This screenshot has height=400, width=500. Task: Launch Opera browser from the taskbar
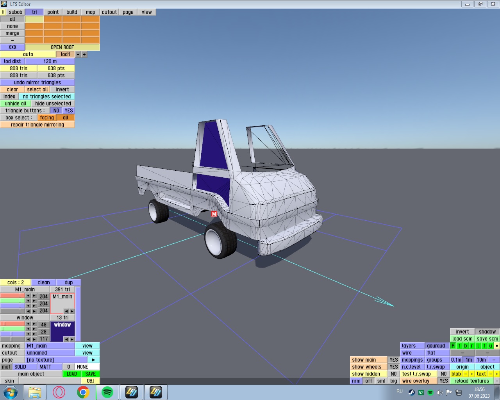pos(59,392)
